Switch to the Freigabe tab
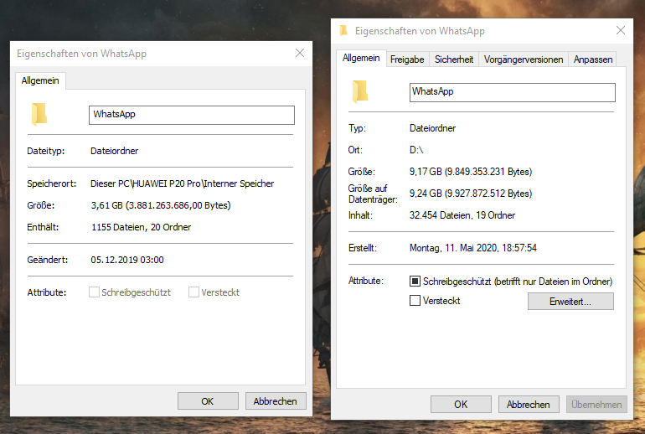 407,59
